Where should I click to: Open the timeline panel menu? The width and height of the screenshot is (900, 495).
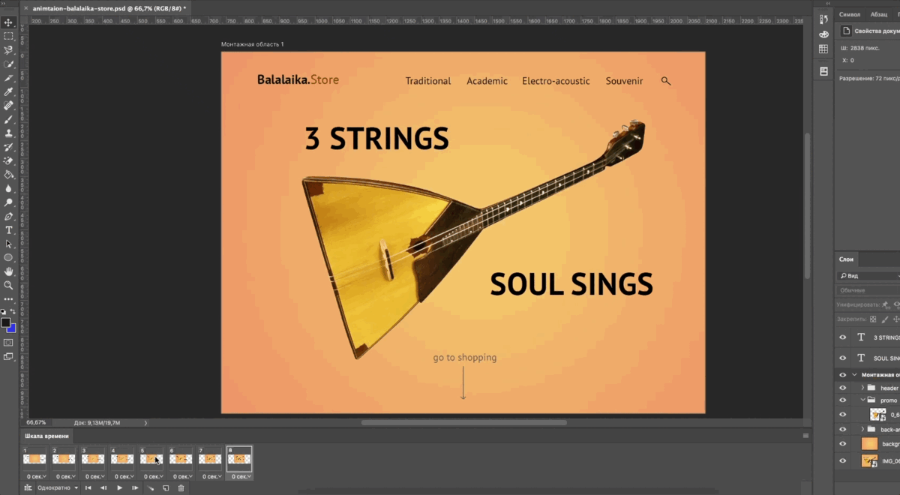(x=806, y=436)
